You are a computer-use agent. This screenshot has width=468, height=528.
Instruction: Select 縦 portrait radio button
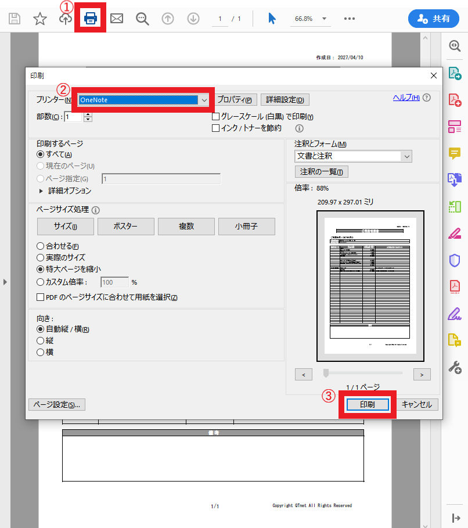pyautogui.click(x=41, y=340)
